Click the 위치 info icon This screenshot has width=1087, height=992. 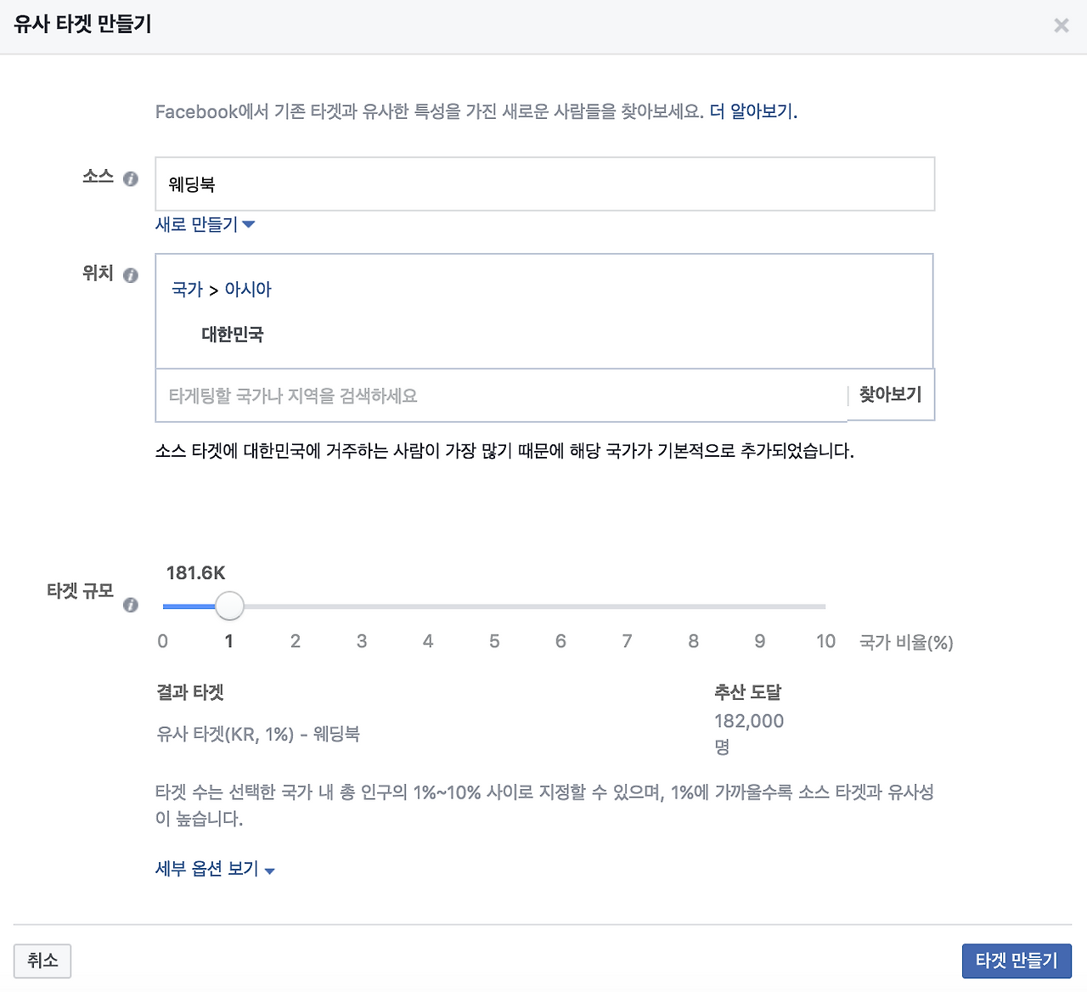tap(131, 275)
